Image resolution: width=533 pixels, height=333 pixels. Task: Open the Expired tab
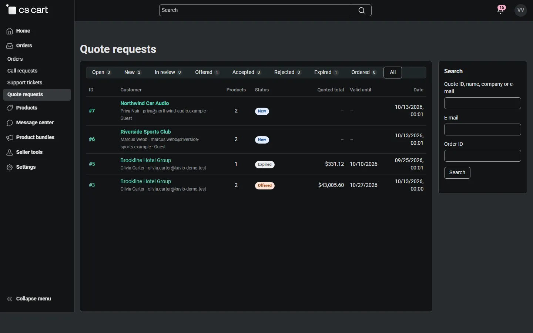coord(326,73)
